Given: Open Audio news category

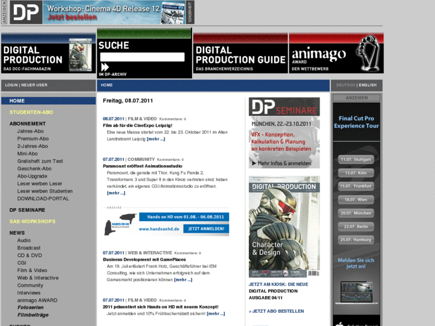Looking at the screenshot, I should pyautogui.click(x=24, y=240).
